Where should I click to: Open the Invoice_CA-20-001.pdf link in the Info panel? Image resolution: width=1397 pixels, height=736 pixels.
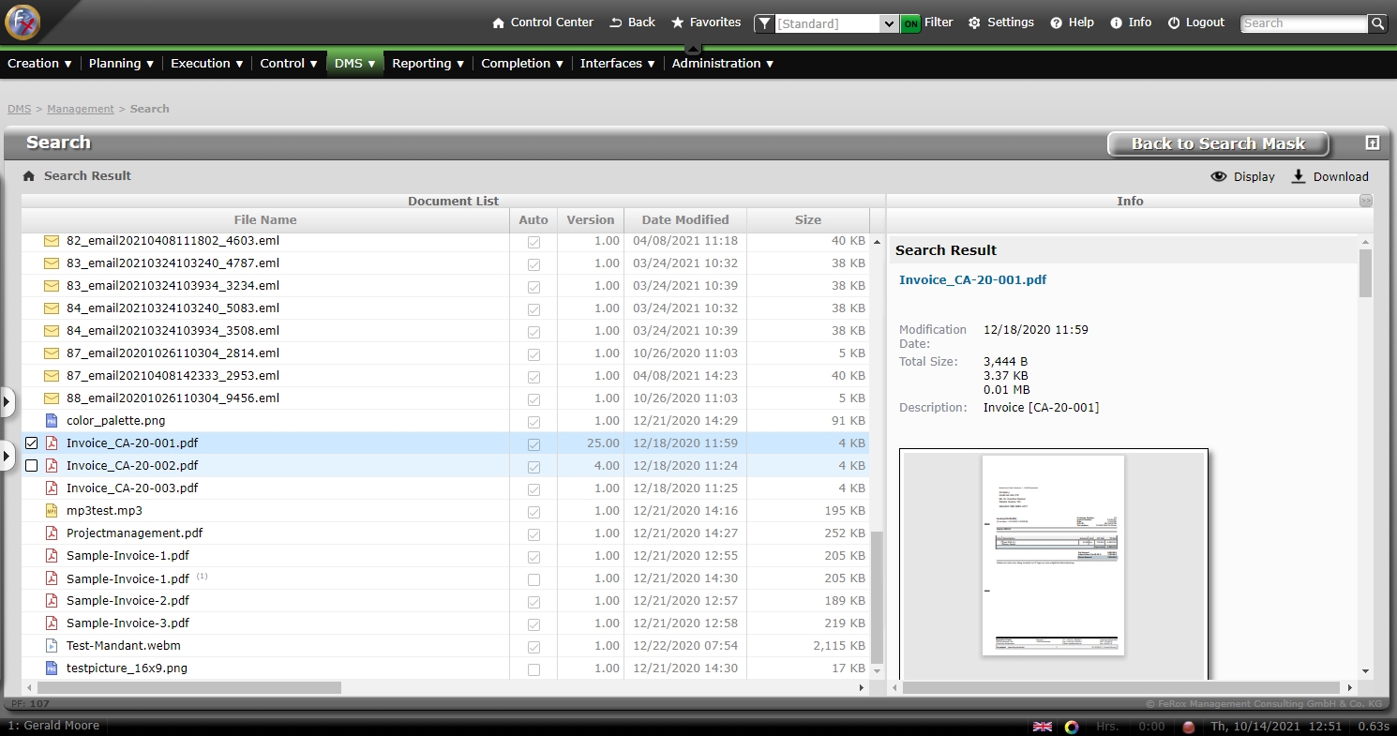point(972,279)
